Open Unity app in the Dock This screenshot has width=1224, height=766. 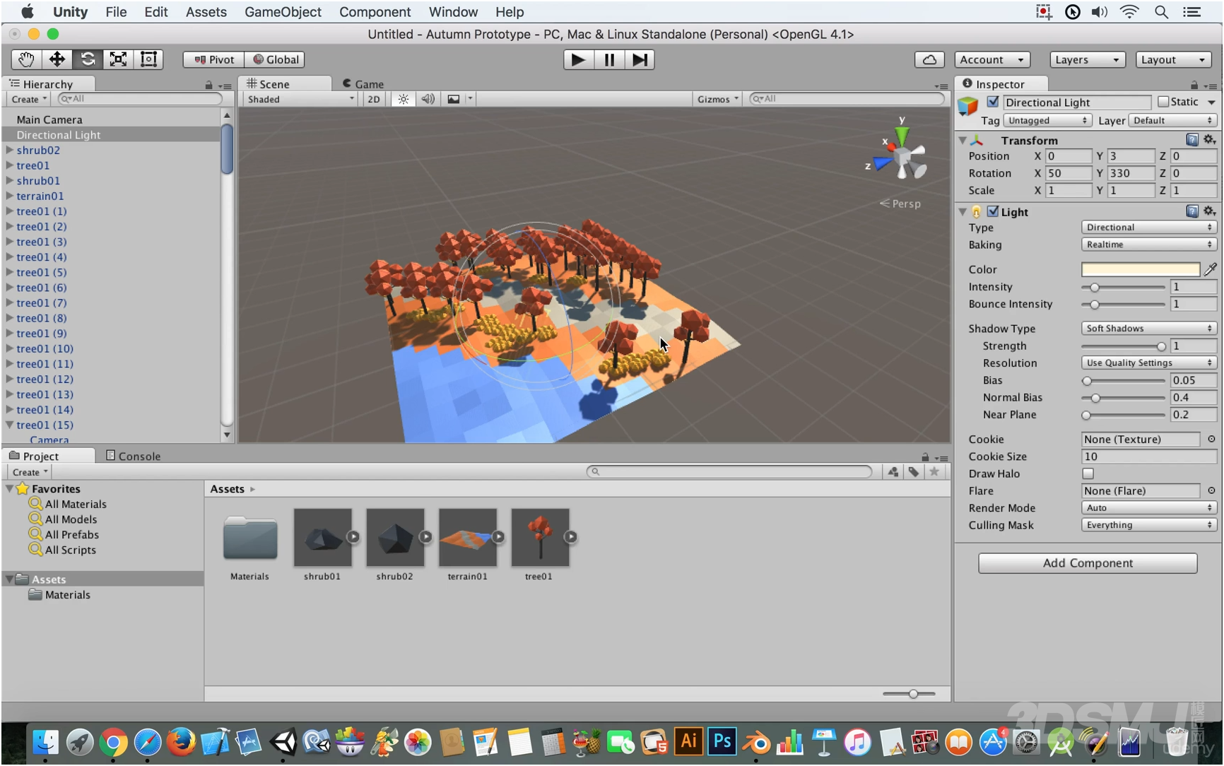click(283, 742)
